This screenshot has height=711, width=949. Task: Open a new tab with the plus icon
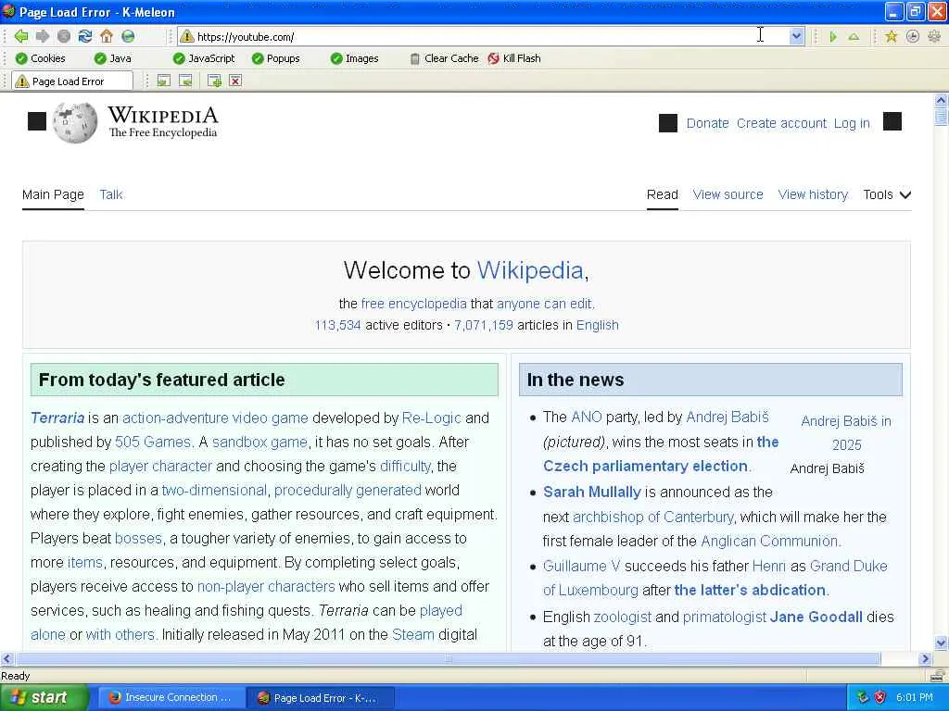click(214, 81)
